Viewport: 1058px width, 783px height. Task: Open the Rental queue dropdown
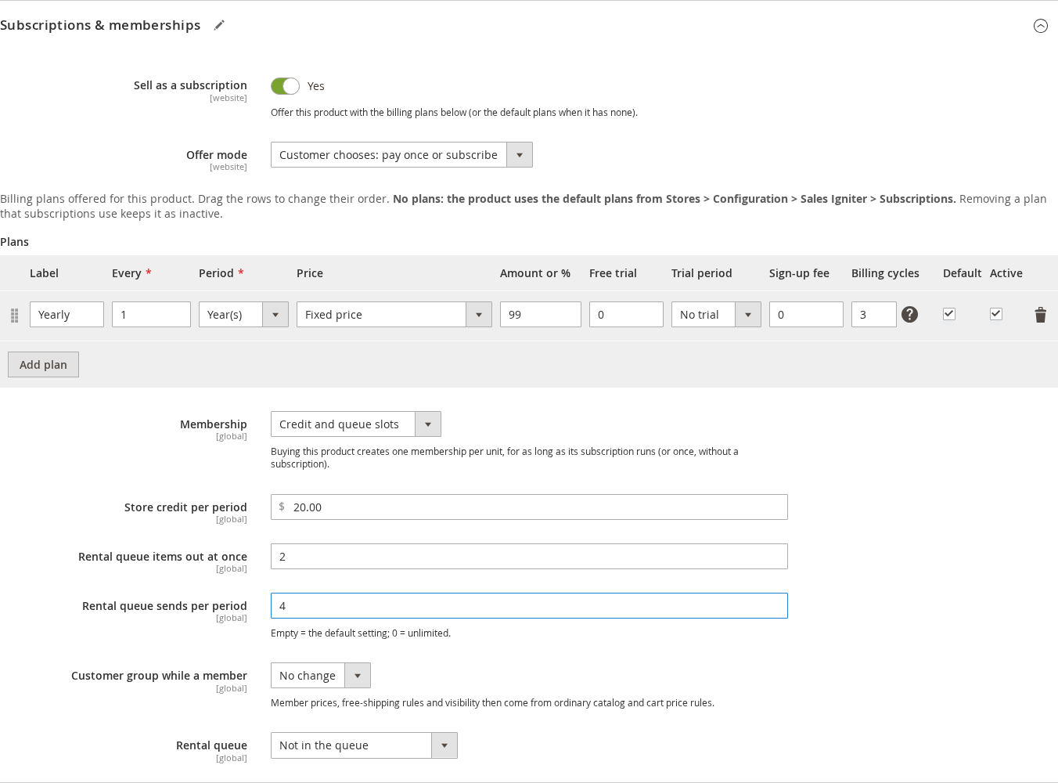pyautogui.click(x=364, y=745)
